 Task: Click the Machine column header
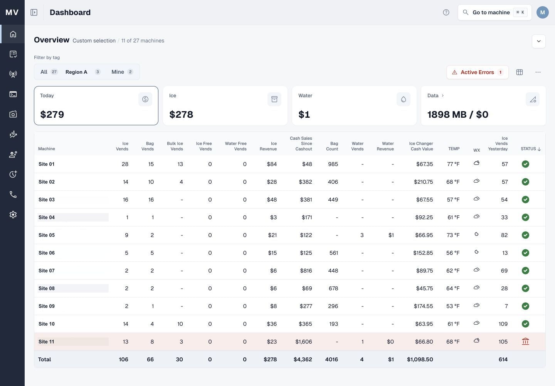[47, 149]
